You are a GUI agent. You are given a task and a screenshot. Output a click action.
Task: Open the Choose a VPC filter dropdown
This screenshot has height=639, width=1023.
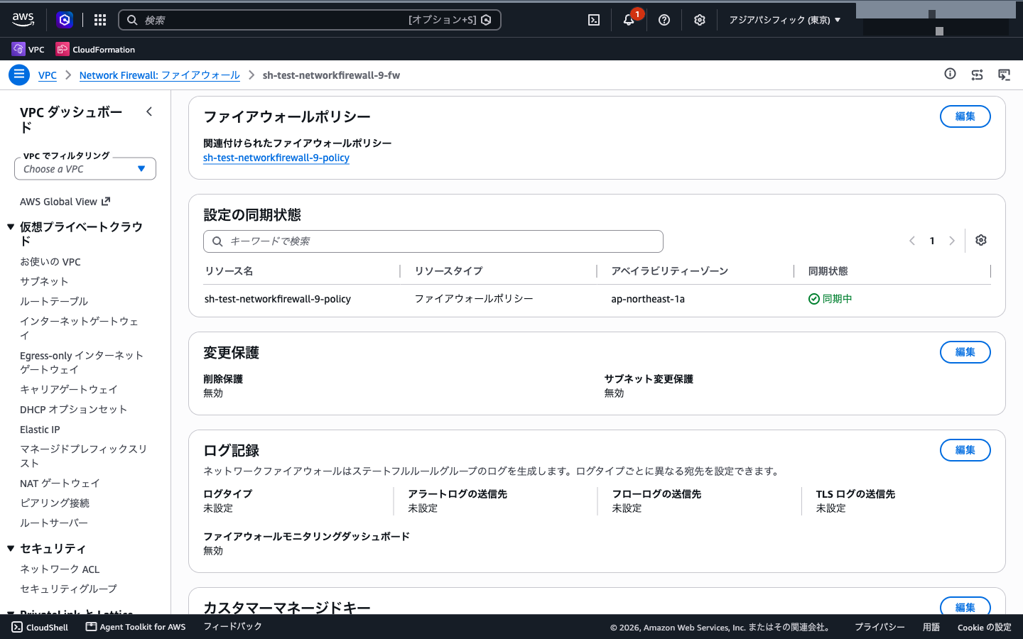click(85, 169)
